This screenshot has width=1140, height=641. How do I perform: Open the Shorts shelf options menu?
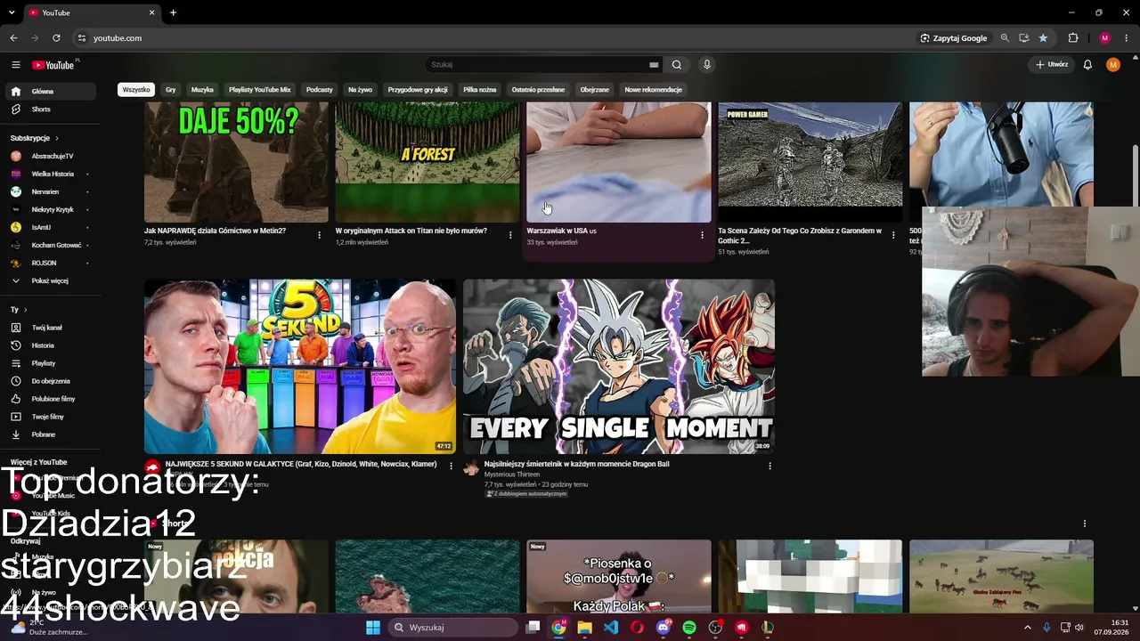tap(1084, 523)
